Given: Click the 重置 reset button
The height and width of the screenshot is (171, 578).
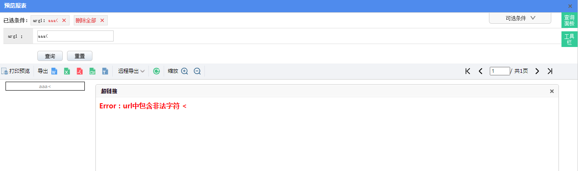Looking at the screenshot, I should 80,56.
